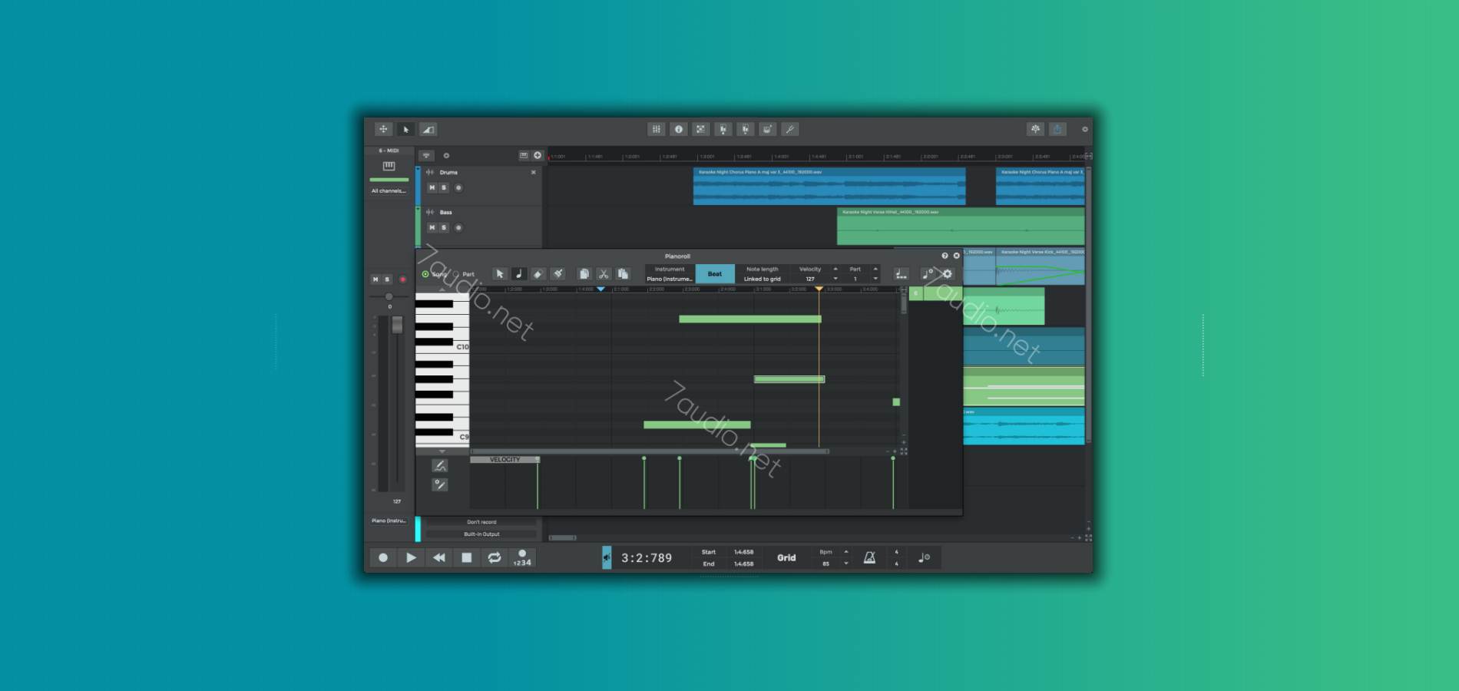Click the wrench settings icon in top toolbar

pyautogui.click(x=789, y=129)
